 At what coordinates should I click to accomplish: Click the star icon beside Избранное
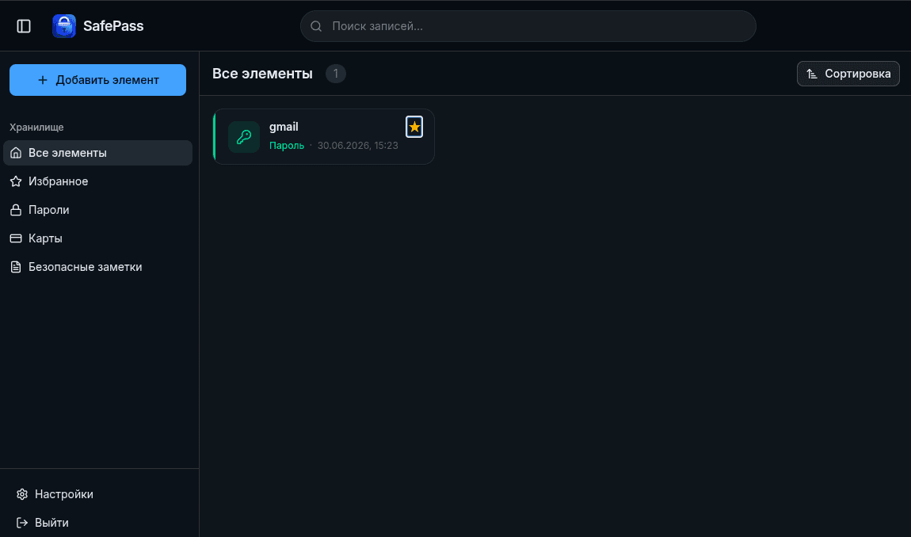click(x=17, y=181)
